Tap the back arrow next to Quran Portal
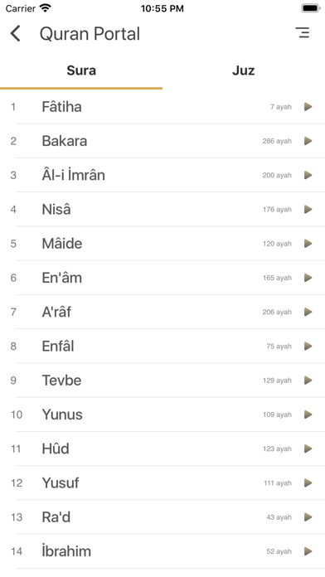This screenshot has width=325, height=577. pyautogui.click(x=15, y=33)
